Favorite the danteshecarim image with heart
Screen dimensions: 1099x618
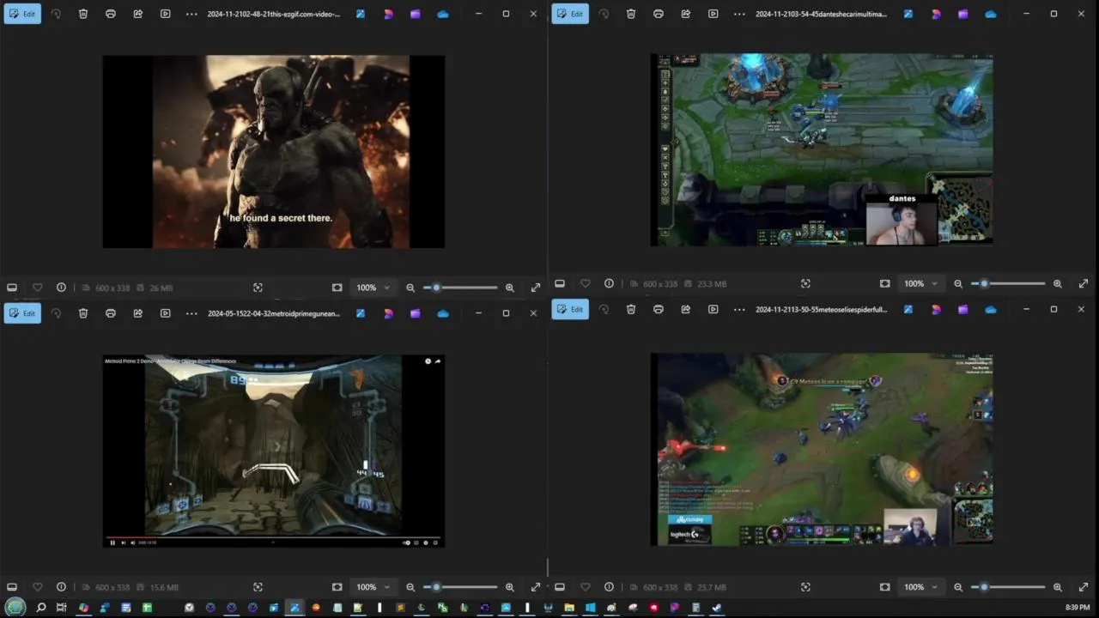pyautogui.click(x=585, y=283)
